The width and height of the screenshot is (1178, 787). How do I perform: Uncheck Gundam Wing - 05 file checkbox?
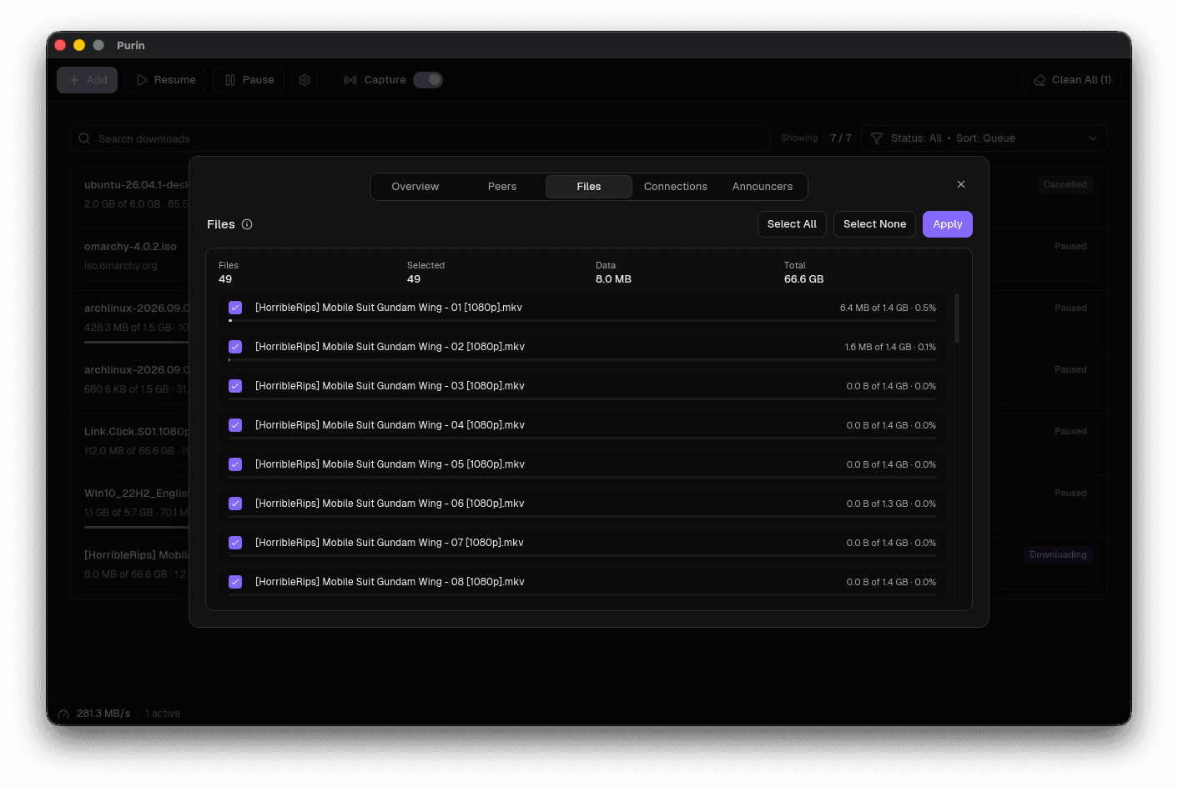(235, 464)
